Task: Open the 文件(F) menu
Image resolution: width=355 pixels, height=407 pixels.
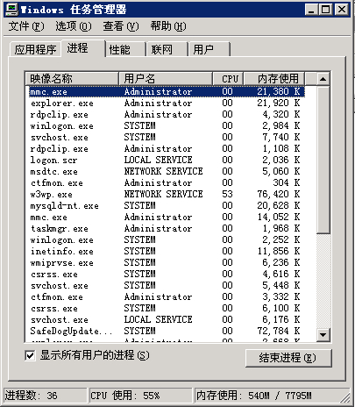Action: [26, 26]
